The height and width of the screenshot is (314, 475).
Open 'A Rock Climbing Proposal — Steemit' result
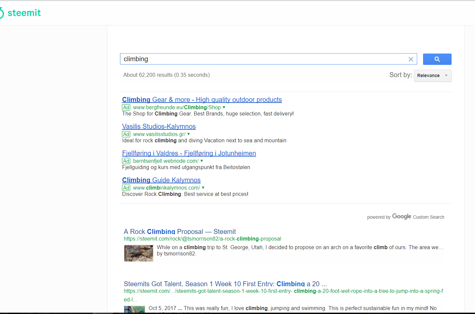180,231
